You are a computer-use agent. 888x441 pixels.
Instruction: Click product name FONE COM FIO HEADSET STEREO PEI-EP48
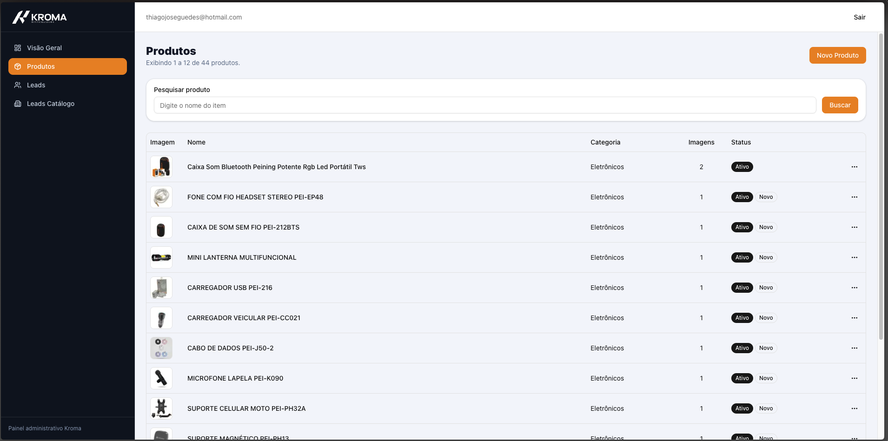pyautogui.click(x=255, y=197)
